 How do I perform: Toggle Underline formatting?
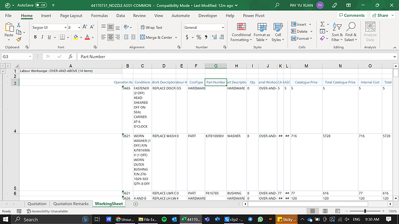49,38
